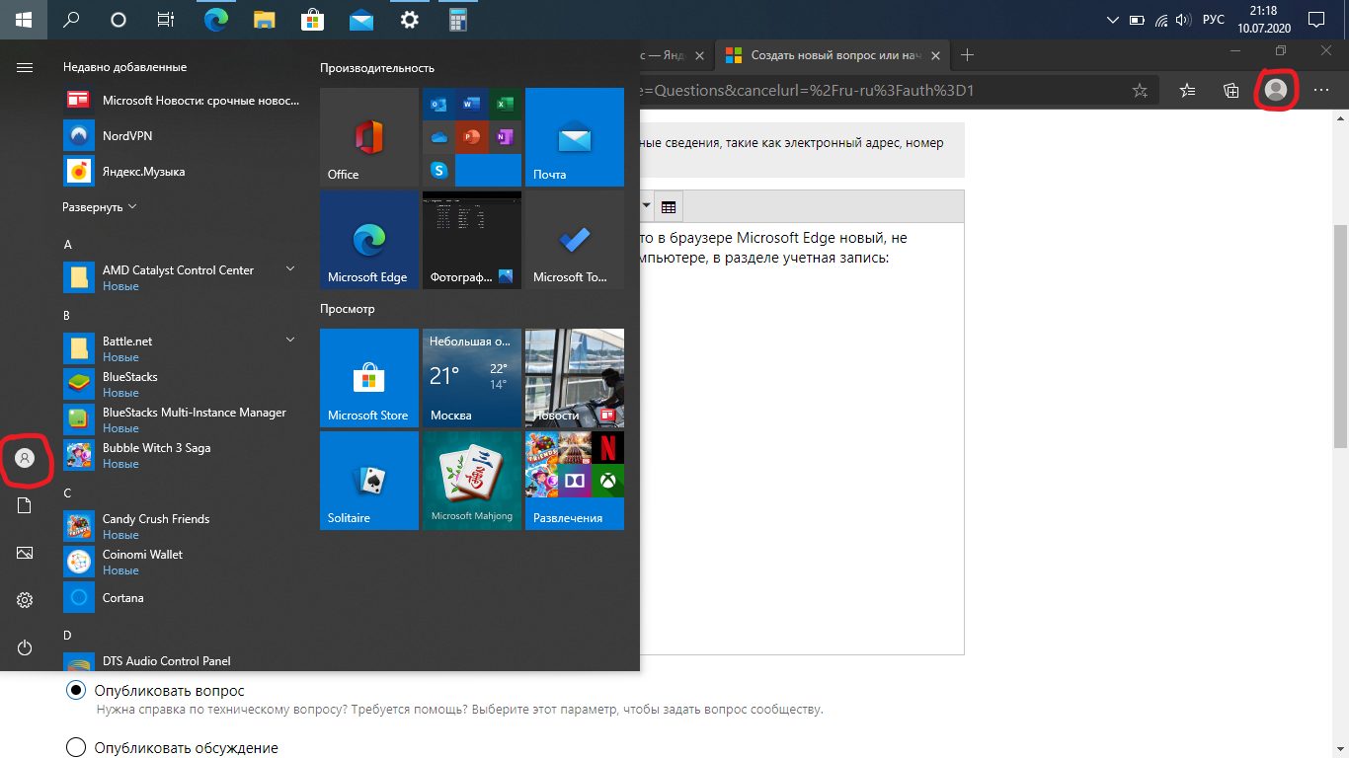This screenshot has height=758, width=1349.
Task: Select Опубликовать обсуждение radio button
Action: [75, 747]
